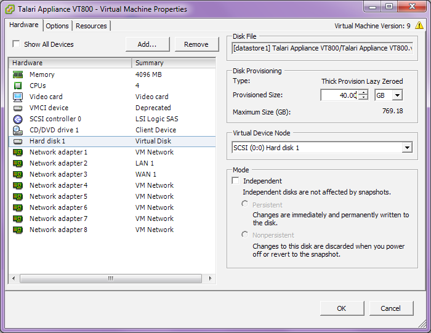Click the CD/DVD drive 1 icon

tap(18, 130)
